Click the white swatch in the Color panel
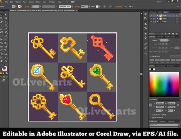181x139 pixels. click(154, 69)
